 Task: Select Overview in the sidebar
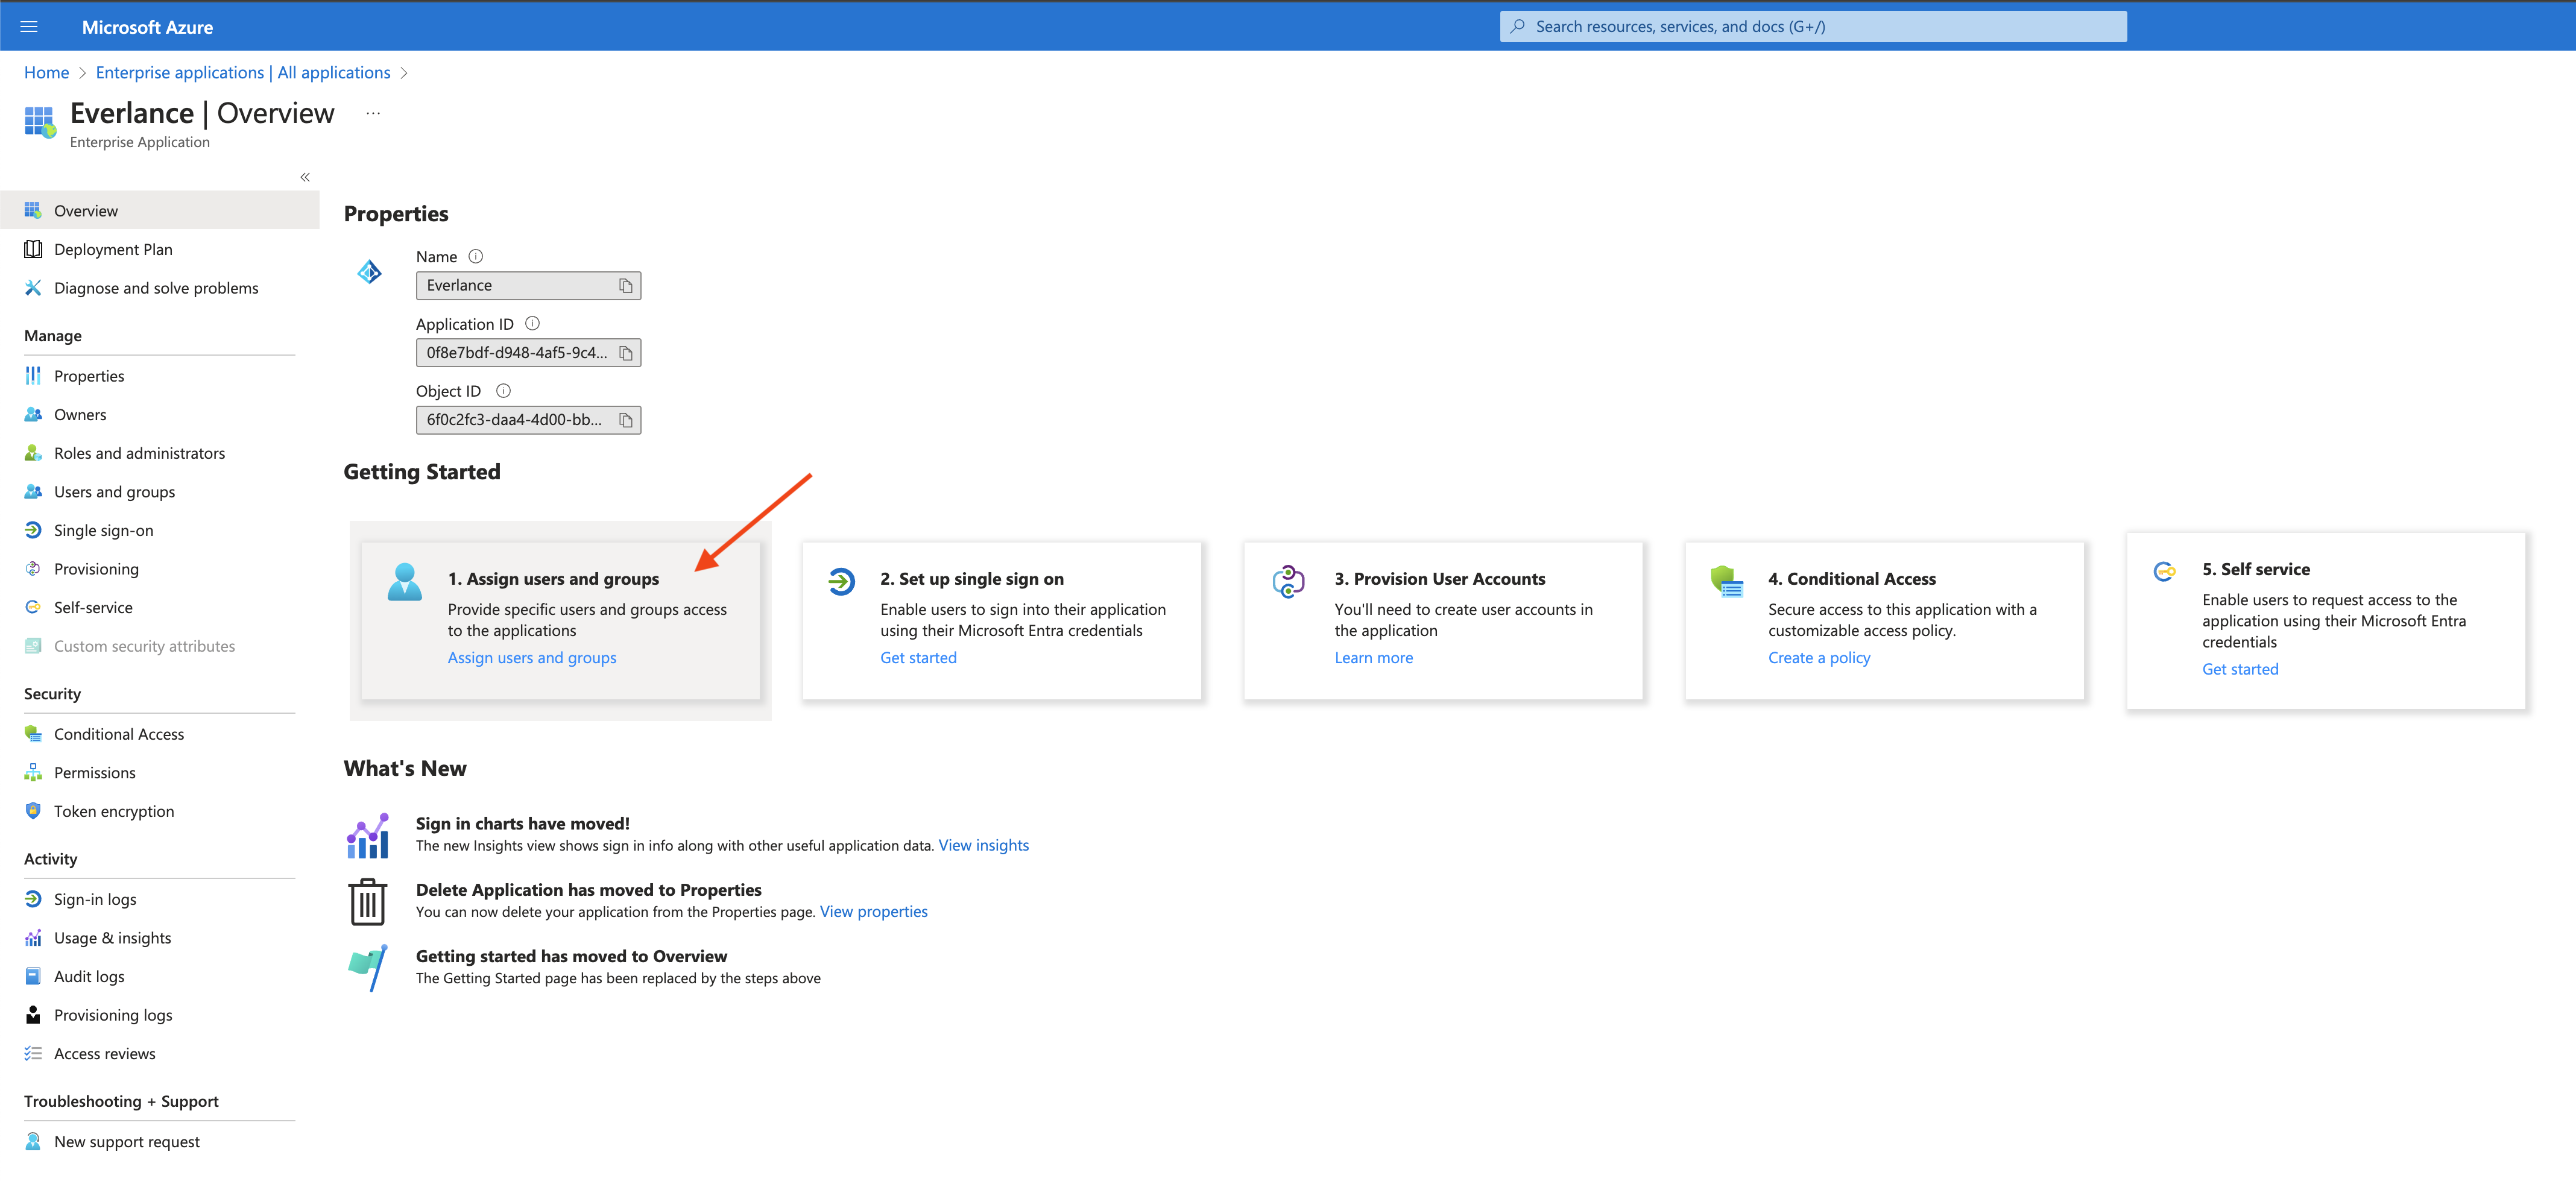160,211
